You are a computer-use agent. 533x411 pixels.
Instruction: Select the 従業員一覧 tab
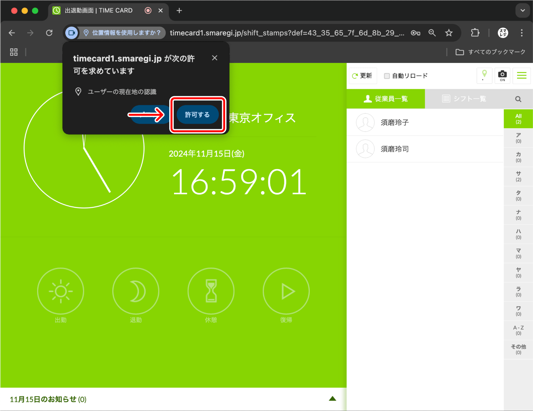pyautogui.click(x=386, y=99)
